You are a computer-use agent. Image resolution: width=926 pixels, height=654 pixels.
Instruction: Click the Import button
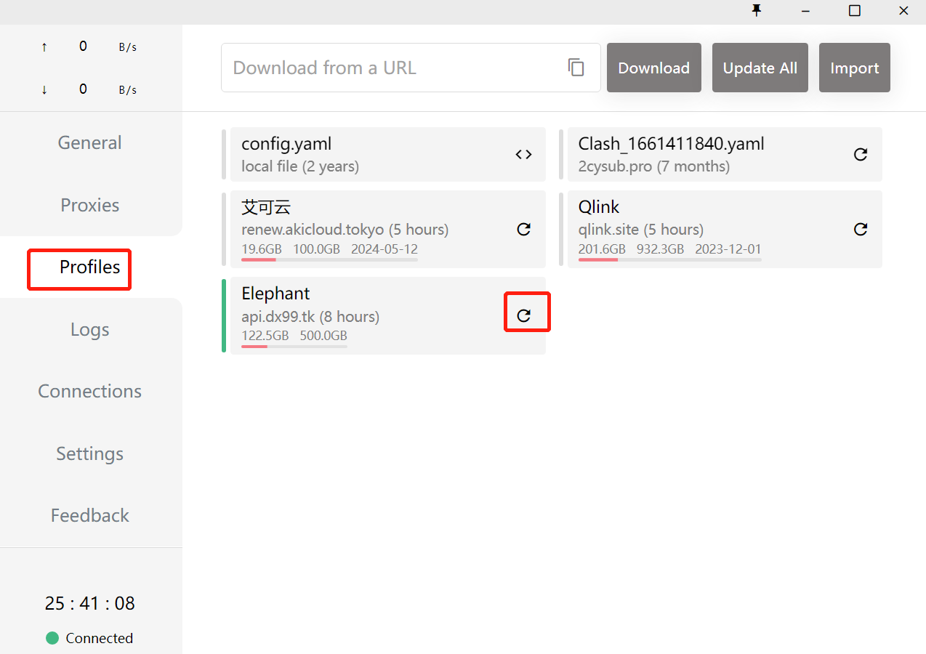click(854, 68)
